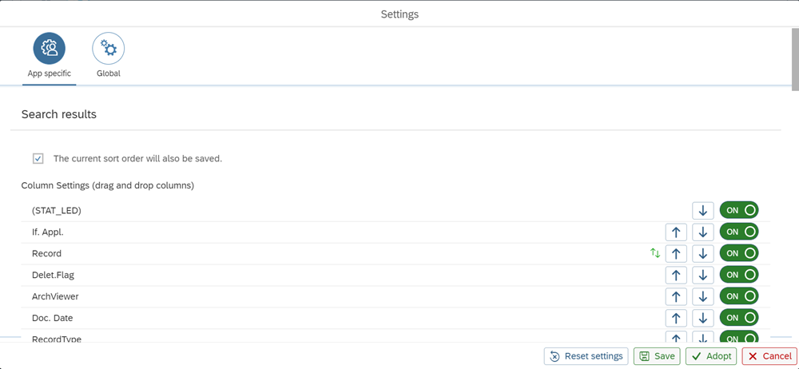Click the Adopt button
The width and height of the screenshot is (799, 369).
click(711, 356)
